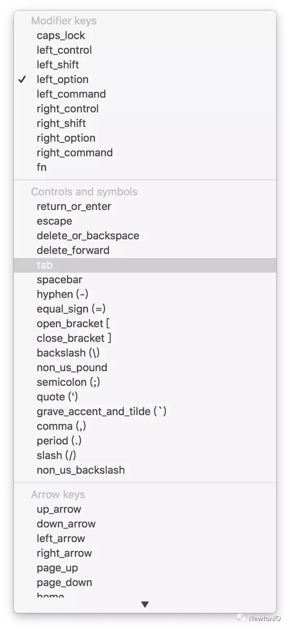Choose return_or_enter menu item
This screenshot has width=290, height=630.
pyautogui.click(x=74, y=206)
